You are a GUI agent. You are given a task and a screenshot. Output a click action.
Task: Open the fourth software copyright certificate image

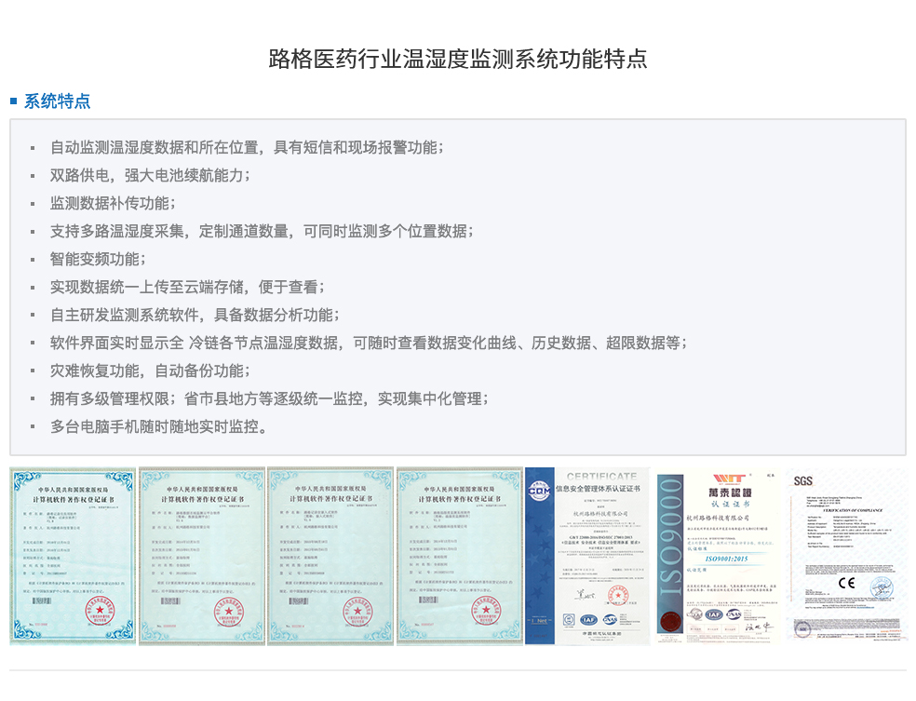459,556
